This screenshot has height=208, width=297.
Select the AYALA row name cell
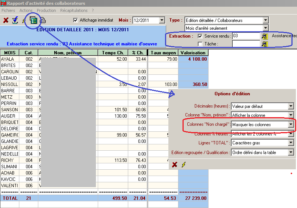[10, 59]
